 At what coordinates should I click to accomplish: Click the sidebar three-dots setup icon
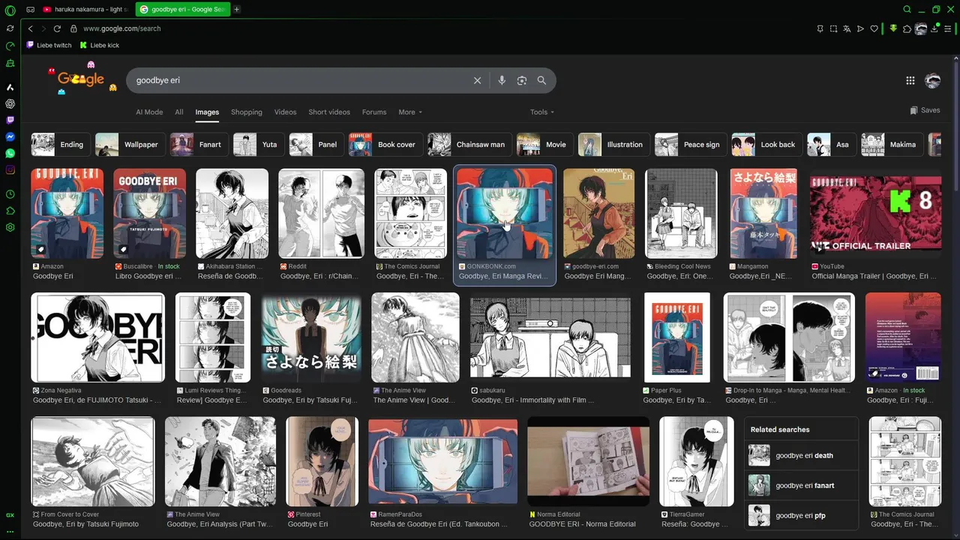[x=10, y=531]
